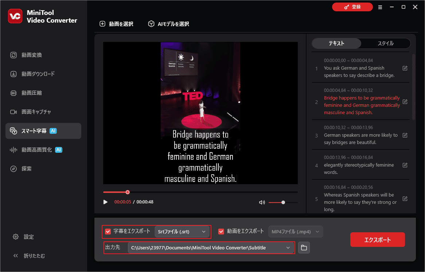The image size is (425, 272).
Task: Open the hamburger menu in the title bar
Action: (x=380, y=7)
